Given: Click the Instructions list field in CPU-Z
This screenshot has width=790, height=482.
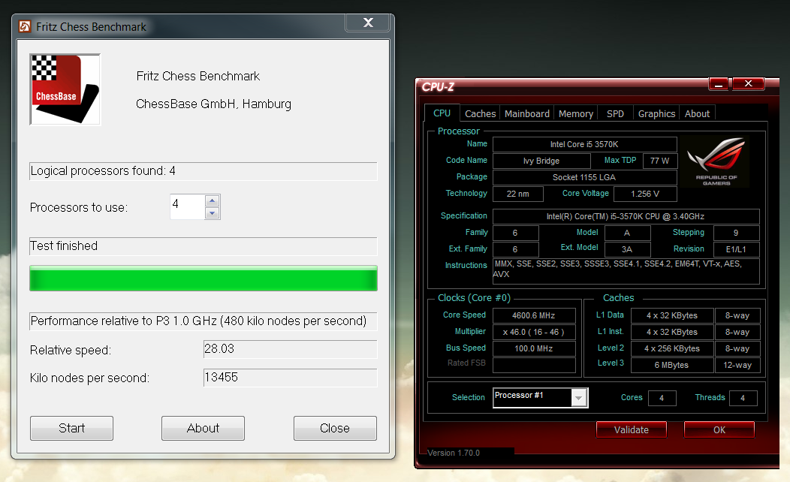Looking at the screenshot, I should click(x=626, y=271).
